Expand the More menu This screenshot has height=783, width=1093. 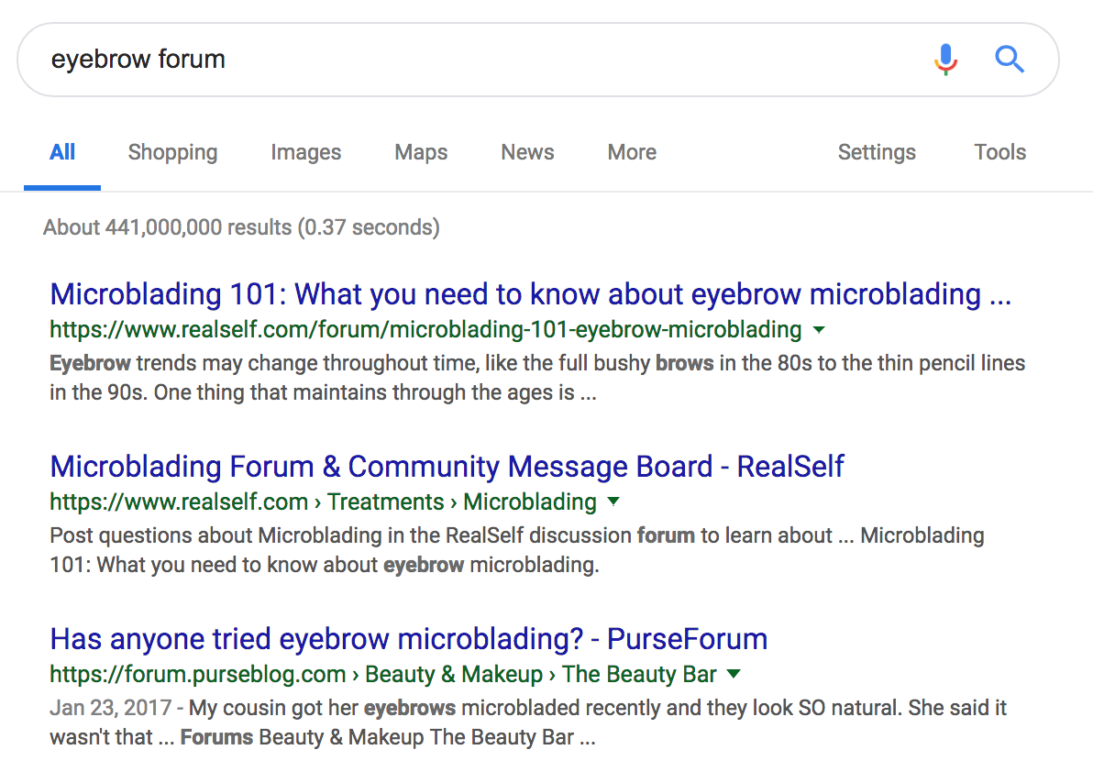tap(632, 152)
